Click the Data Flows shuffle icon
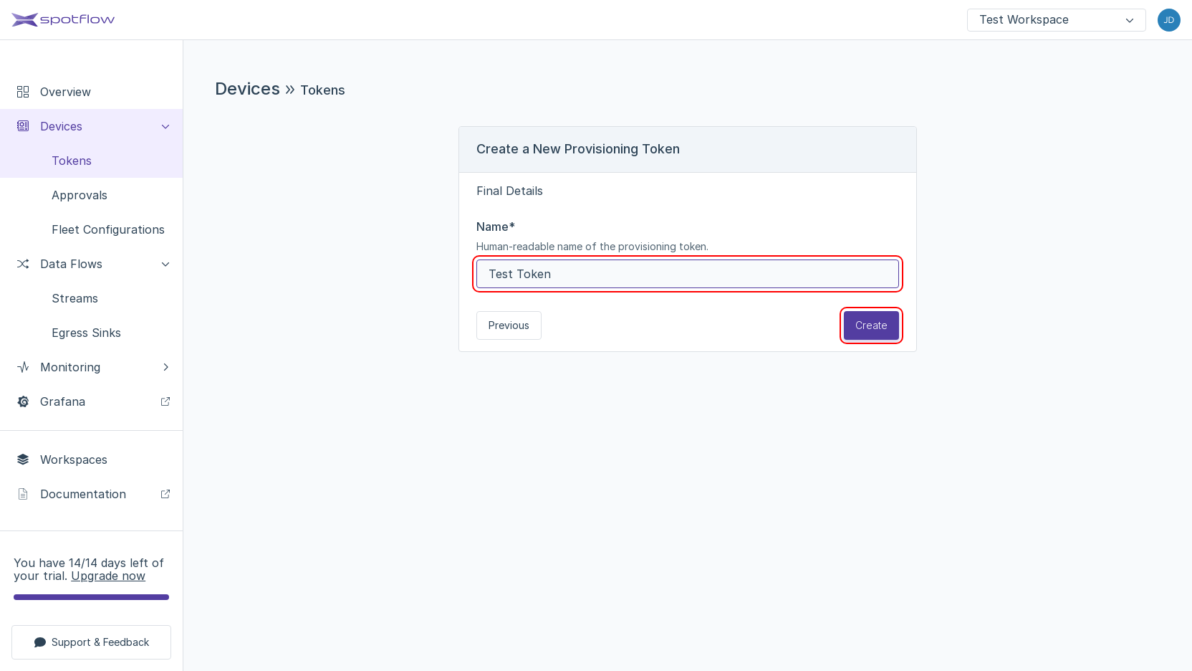This screenshot has width=1192, height=671. (x=23, y=264)
